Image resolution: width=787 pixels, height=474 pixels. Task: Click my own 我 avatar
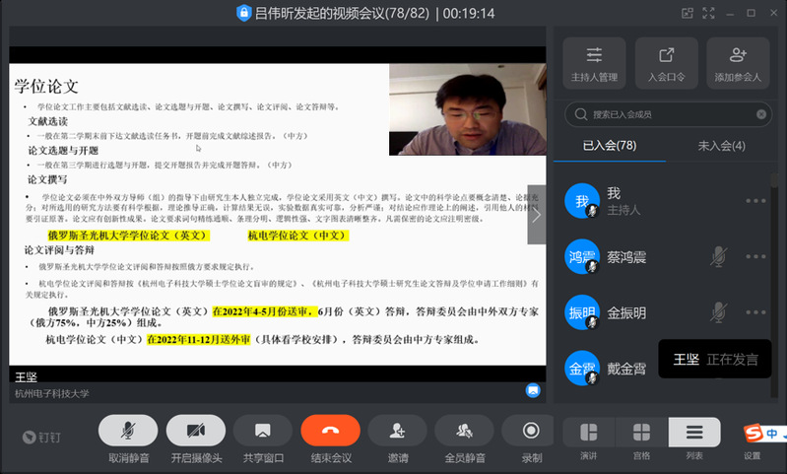[582, 201]
